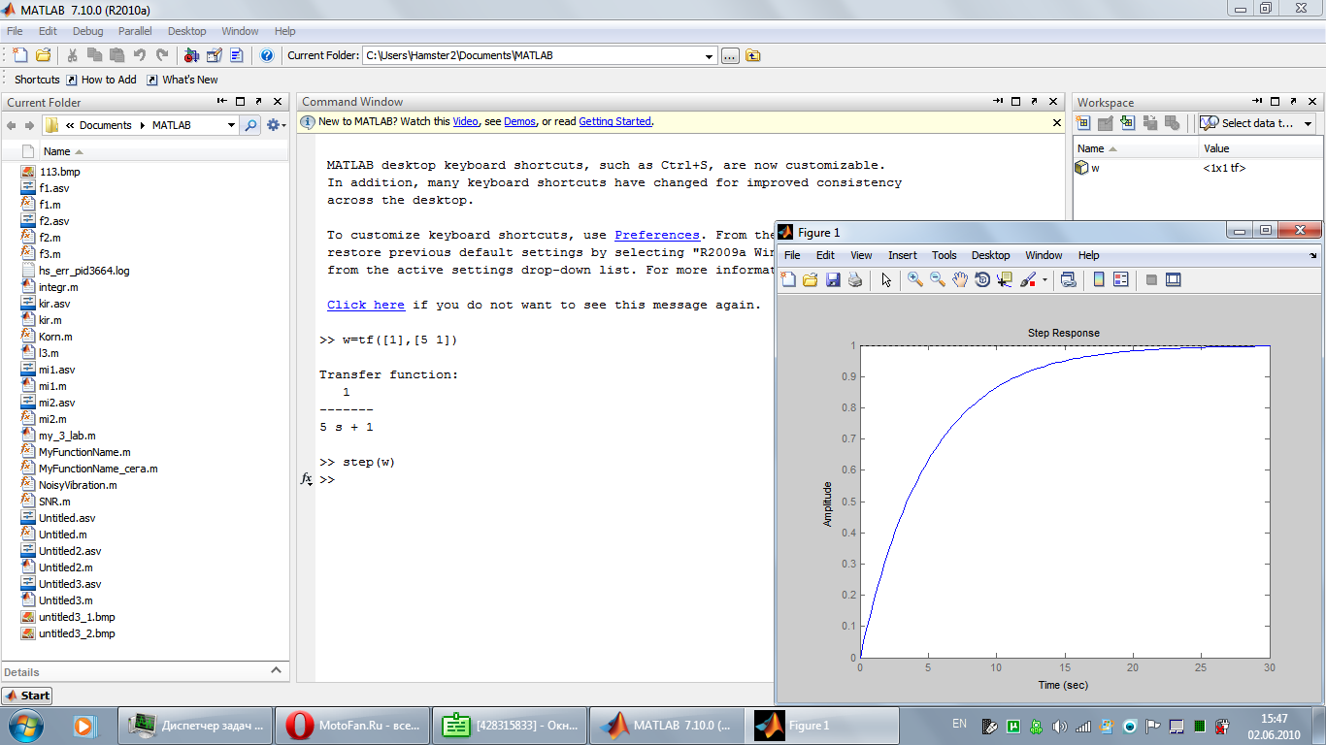Maximize the Workspace panel

pos(1276,101)
